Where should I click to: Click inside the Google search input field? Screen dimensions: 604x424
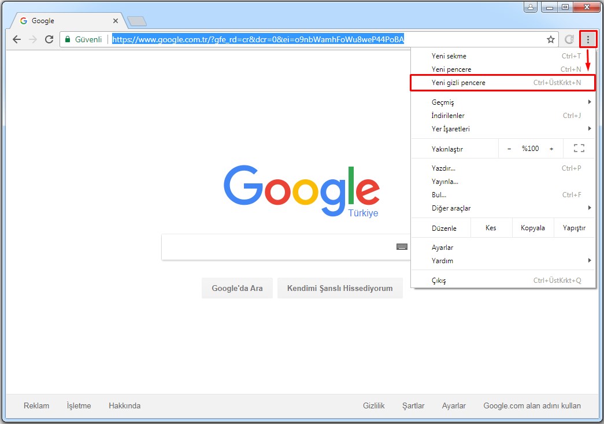coord(277,247)
